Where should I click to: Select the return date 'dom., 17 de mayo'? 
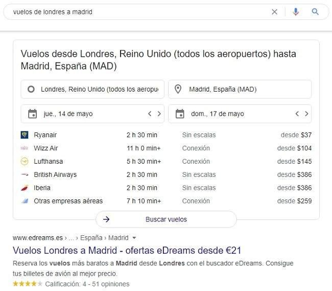click(218, 114)
